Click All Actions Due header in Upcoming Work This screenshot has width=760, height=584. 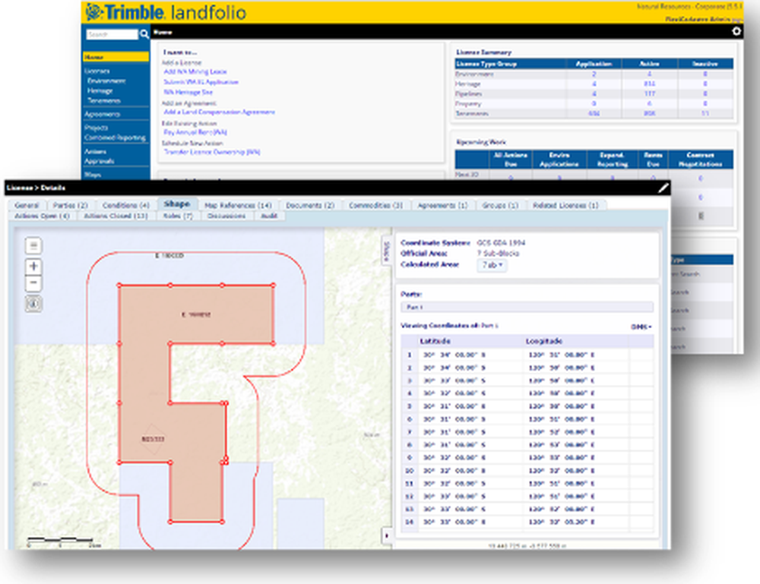[x=511, y=159]
